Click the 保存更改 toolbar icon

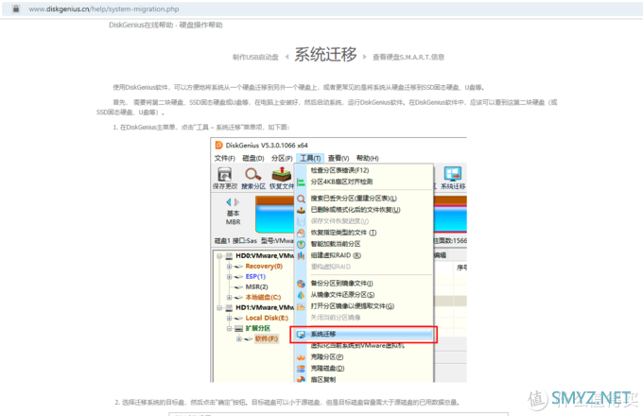tap(224, 174)
